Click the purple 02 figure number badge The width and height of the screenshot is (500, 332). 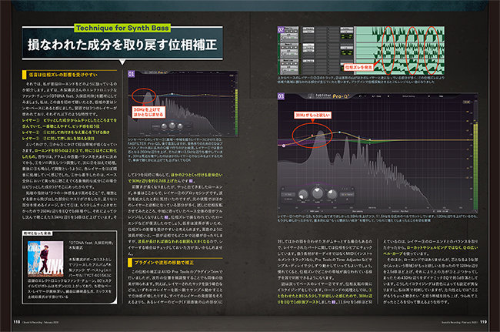pyautogui.click(x=282, y=29)
